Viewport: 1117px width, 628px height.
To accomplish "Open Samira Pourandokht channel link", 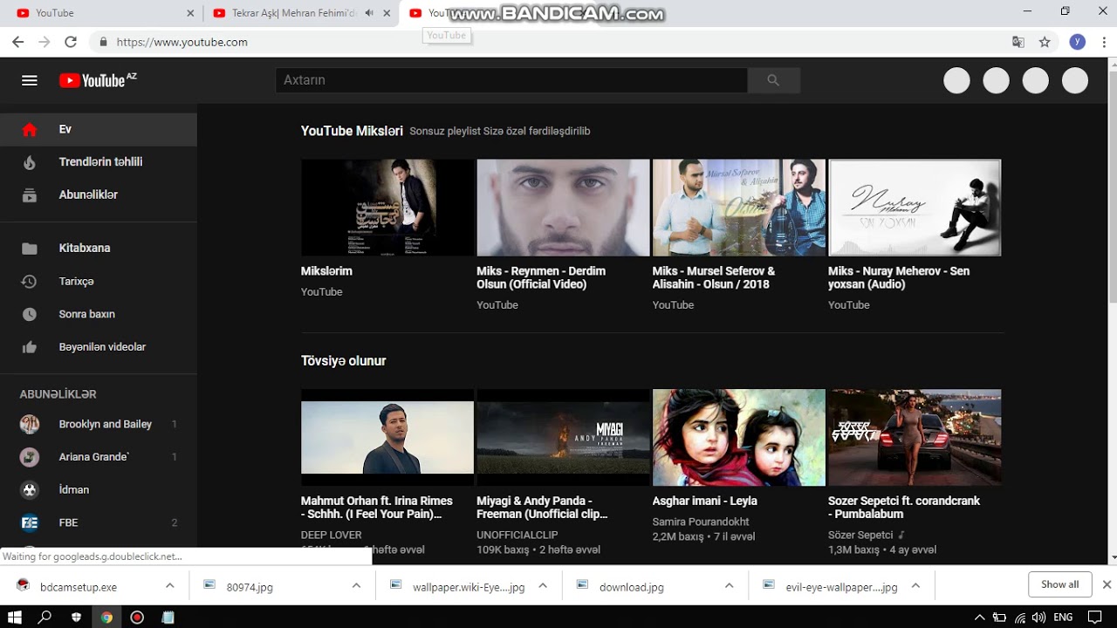I will coord(701,522).
